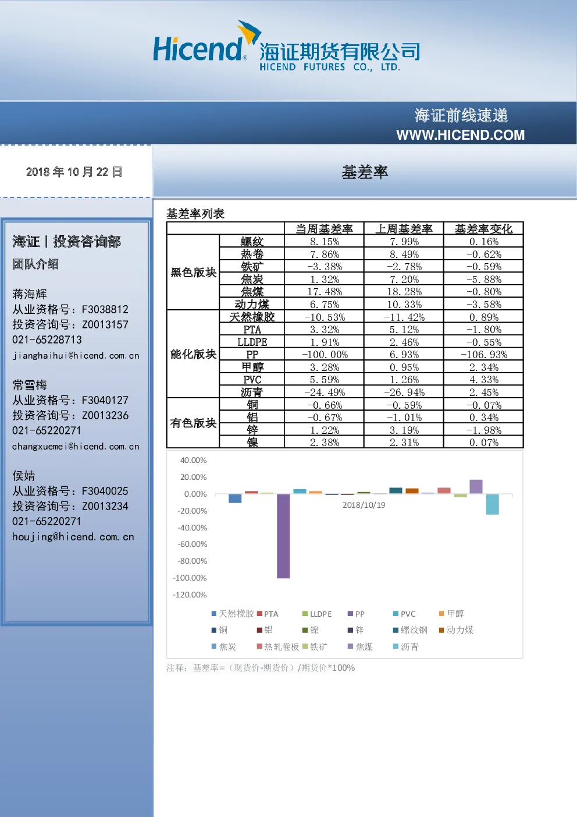Click the 铝 legend entry
This screenshot has height=817, width=577.
(265, 630)
